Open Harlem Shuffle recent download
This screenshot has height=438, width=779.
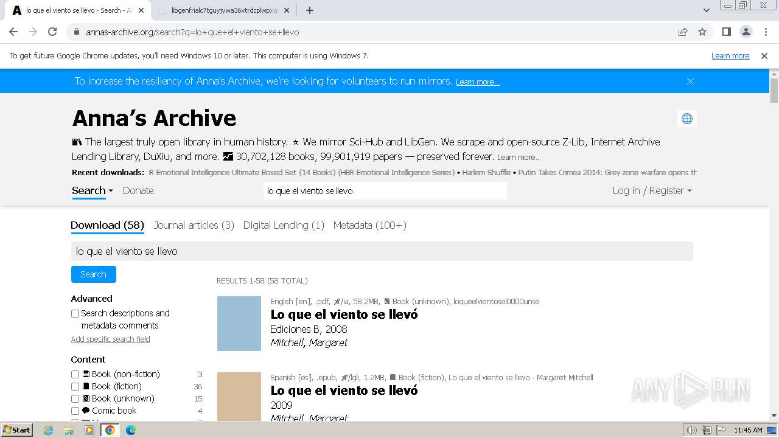point(486,172)
